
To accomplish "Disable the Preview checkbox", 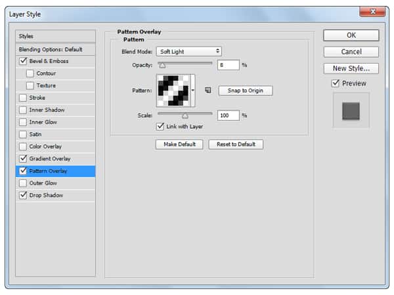I will (x=336, y=83).
